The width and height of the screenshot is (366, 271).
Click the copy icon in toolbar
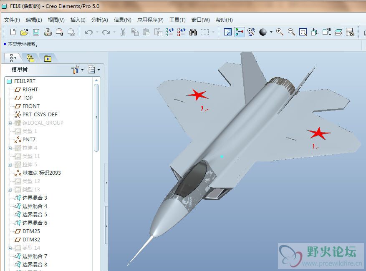[135, 32]
